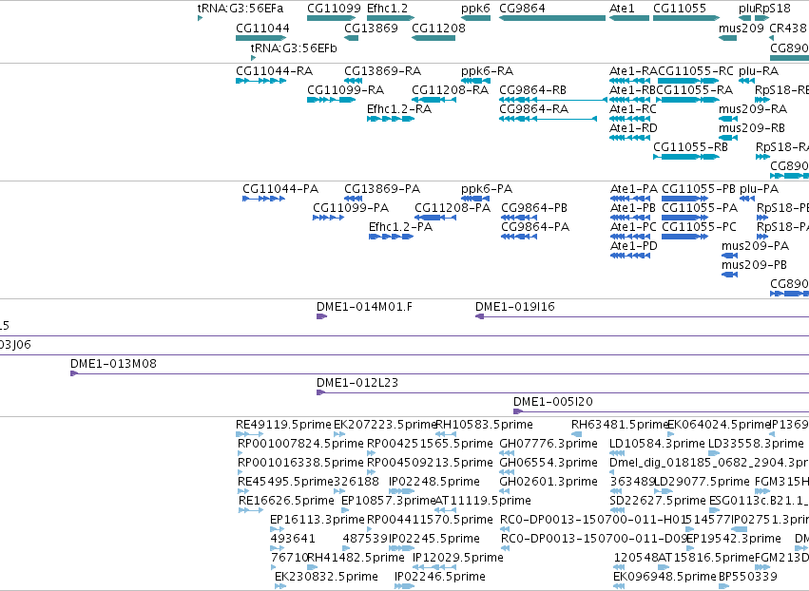This screenshot has width=809, height=591.
Task: Click the CG11044 gene label
Action: point(262,28)
